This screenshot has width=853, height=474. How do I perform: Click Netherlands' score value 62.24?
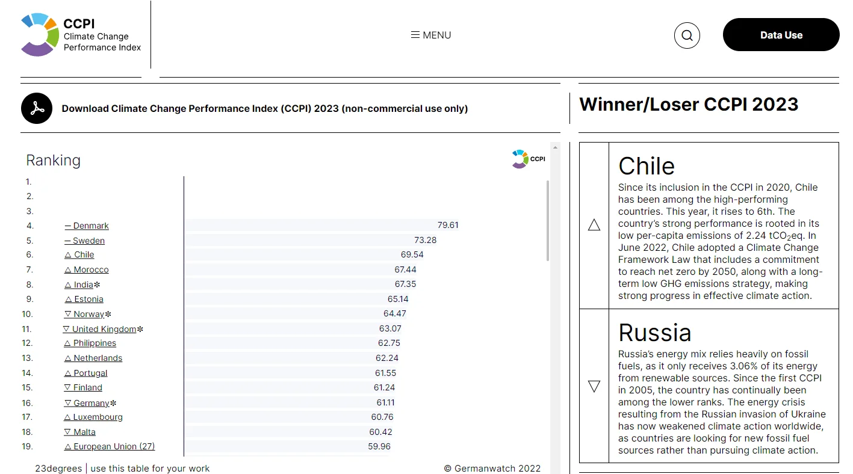pyautogui.click(x=387, y=358)
